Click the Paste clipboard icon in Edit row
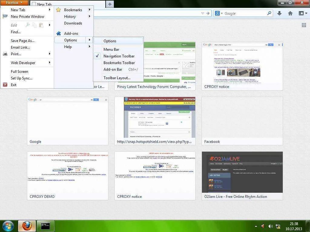This screenshot has width=310, height=232. (x=41, y=25)
